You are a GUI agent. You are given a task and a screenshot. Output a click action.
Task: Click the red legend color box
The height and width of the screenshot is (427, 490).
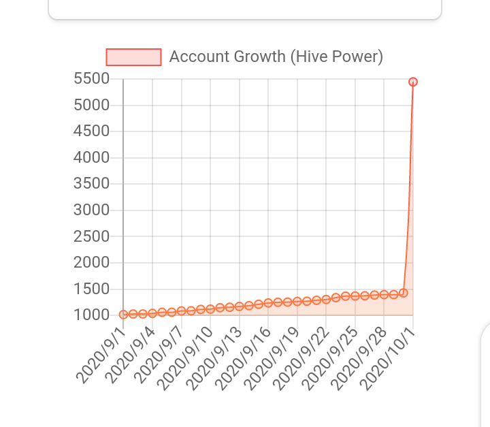point(134,57)
